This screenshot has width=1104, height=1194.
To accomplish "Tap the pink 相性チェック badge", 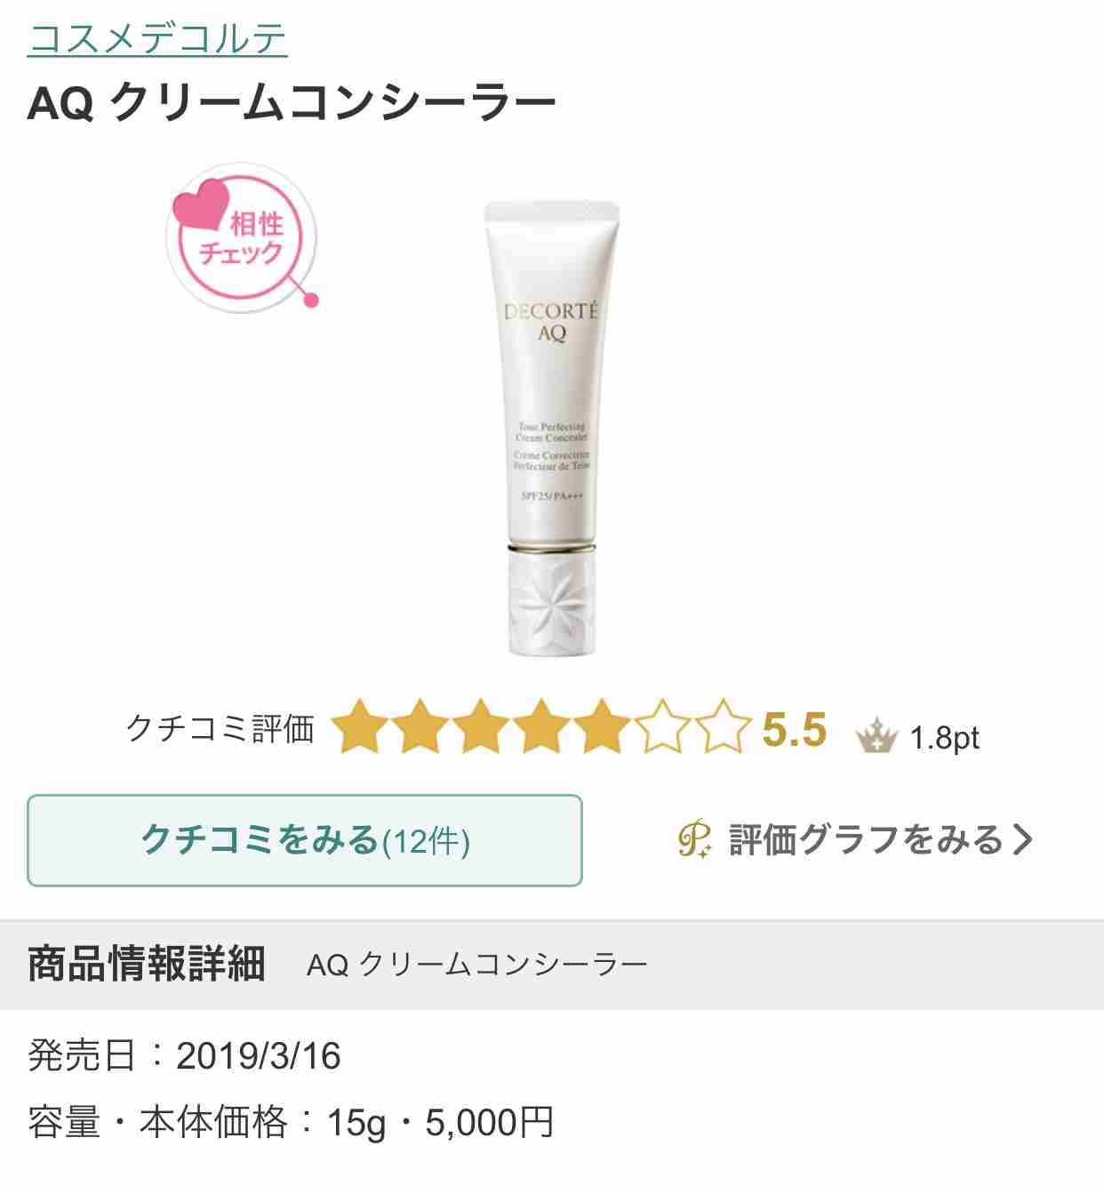I will click(x=242, y=237).
